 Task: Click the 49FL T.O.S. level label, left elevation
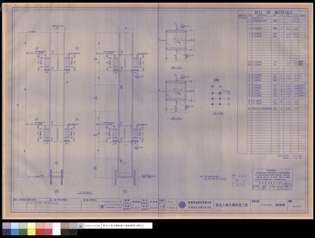(34, 124)
